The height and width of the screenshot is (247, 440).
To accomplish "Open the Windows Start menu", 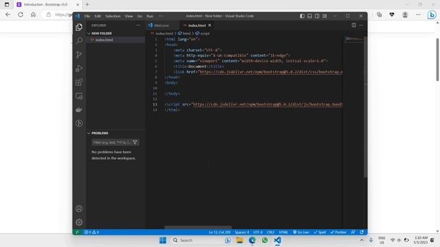I will [163, 240].
